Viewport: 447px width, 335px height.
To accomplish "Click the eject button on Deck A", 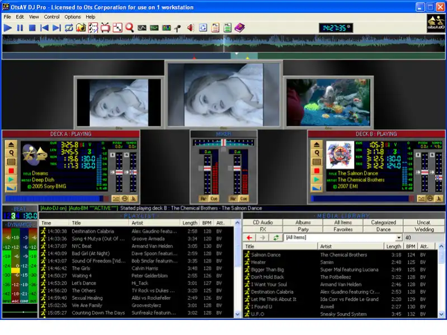I will tap(11, 144).
